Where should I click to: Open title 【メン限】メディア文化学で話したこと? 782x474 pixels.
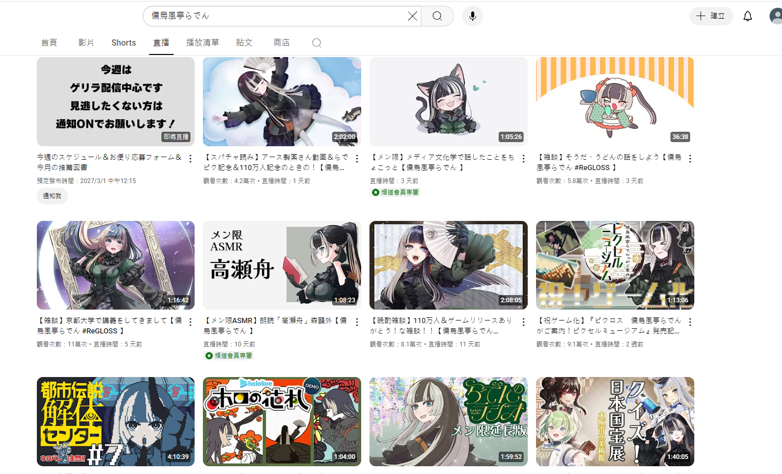coord(443,162)
